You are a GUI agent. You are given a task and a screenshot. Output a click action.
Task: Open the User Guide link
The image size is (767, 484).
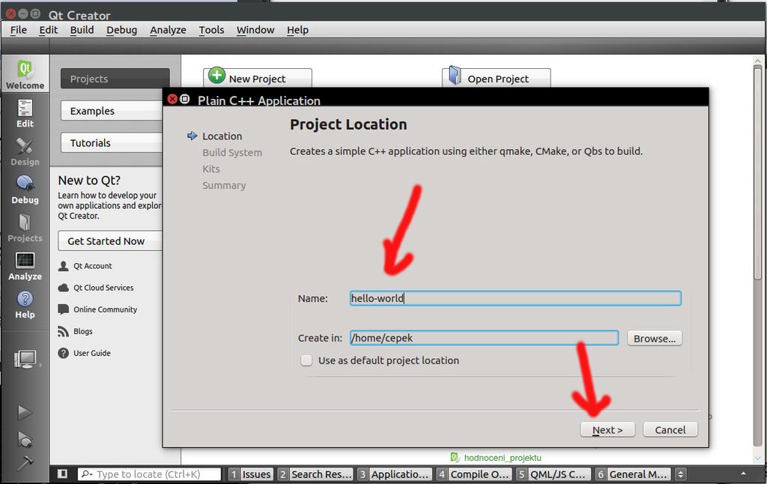click(x=92, y=353)
